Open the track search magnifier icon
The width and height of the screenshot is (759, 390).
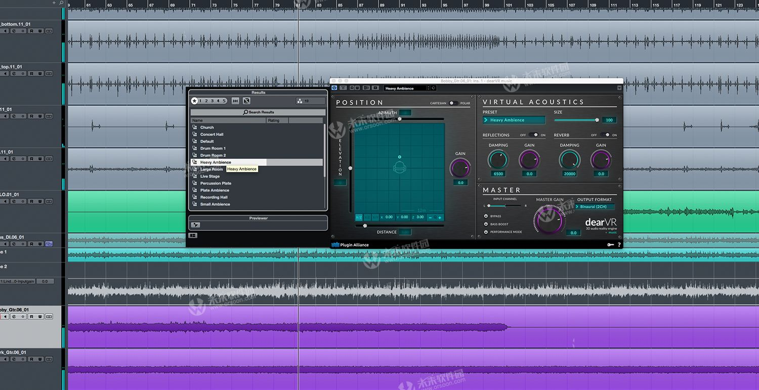pos(61,3)
